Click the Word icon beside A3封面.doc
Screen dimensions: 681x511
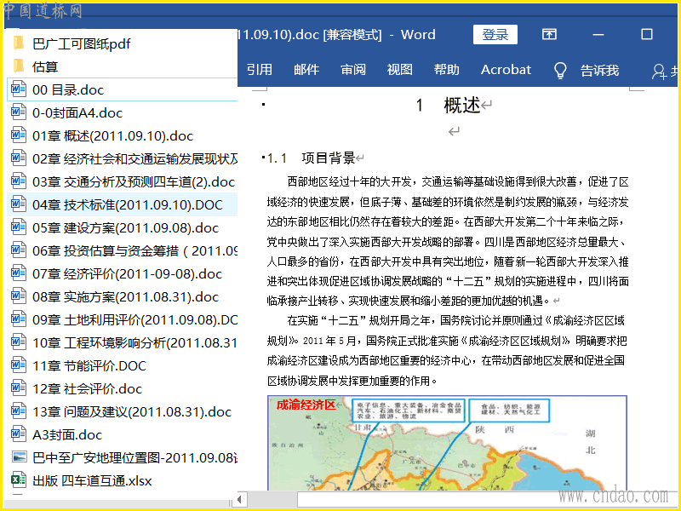19,435
